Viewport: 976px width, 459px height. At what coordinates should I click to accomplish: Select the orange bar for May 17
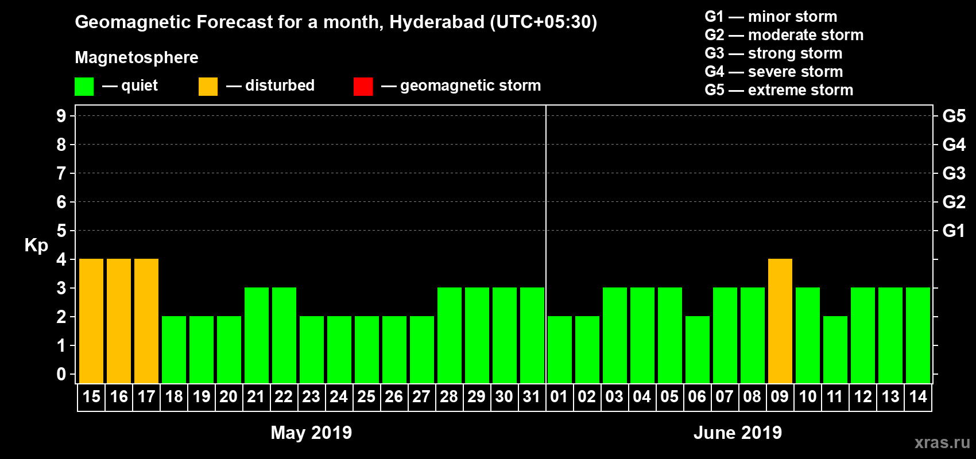click(146, 321)
